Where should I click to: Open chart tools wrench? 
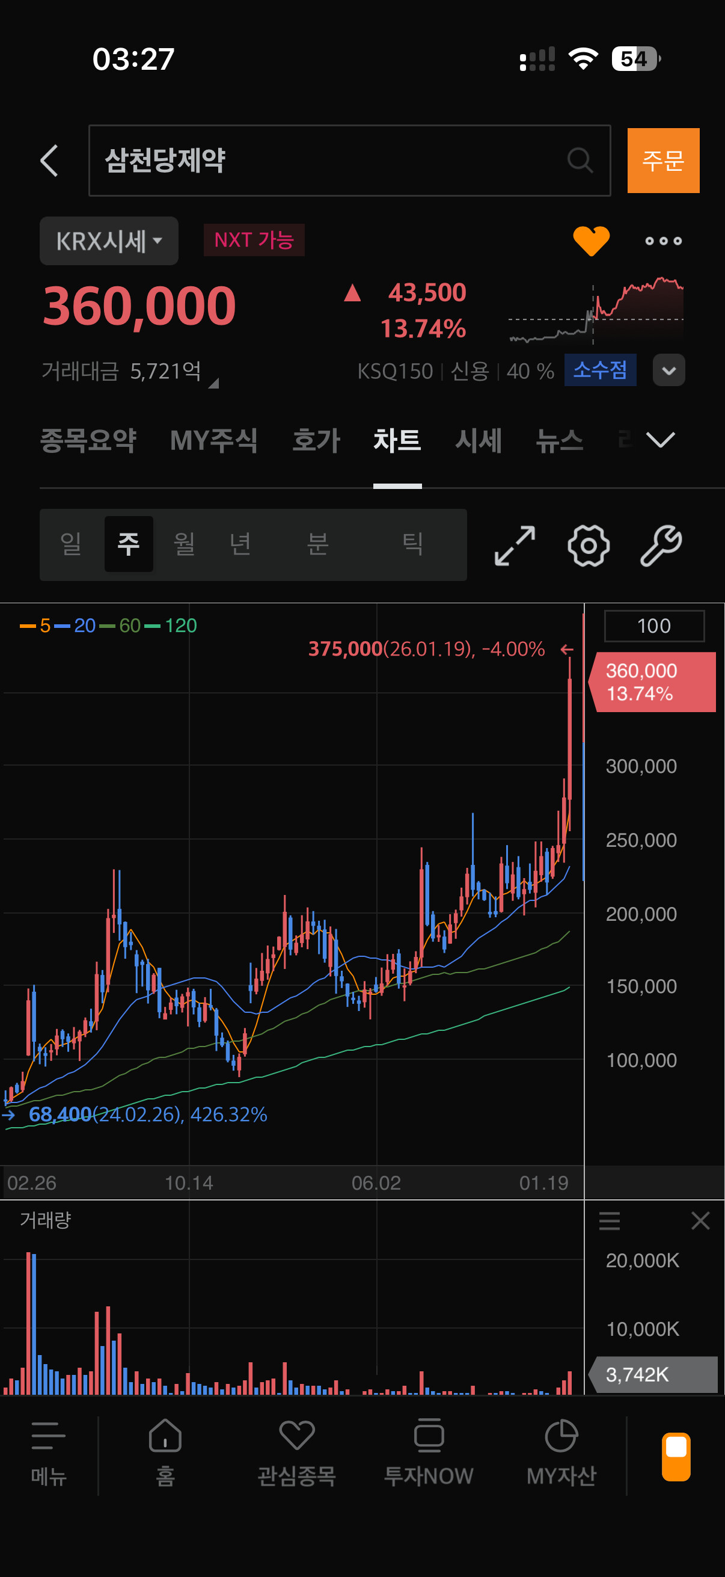coord(661,546)
